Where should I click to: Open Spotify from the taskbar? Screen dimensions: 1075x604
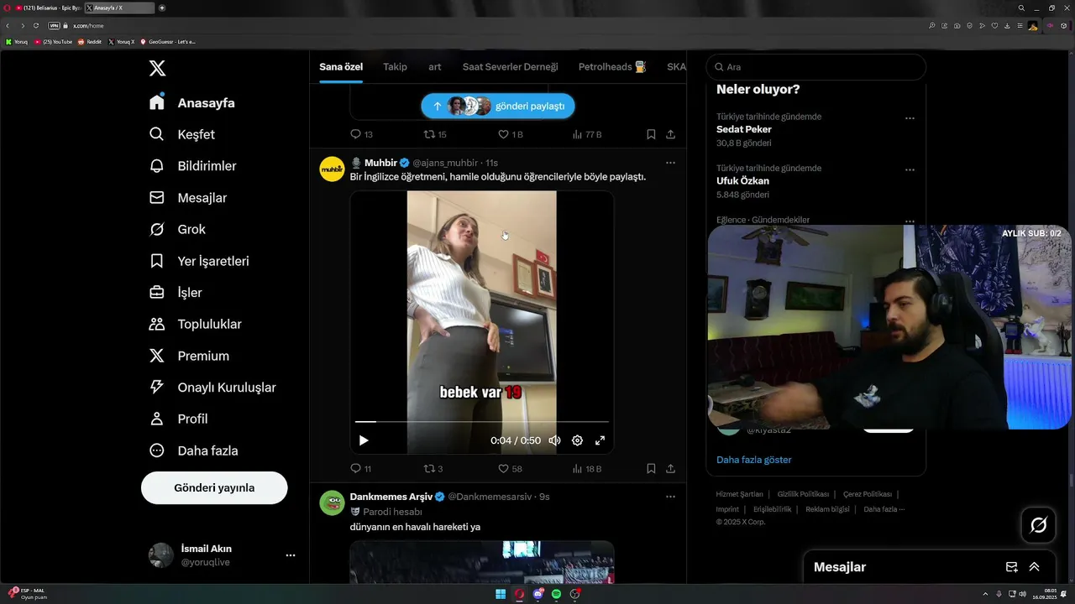point(556,594)
